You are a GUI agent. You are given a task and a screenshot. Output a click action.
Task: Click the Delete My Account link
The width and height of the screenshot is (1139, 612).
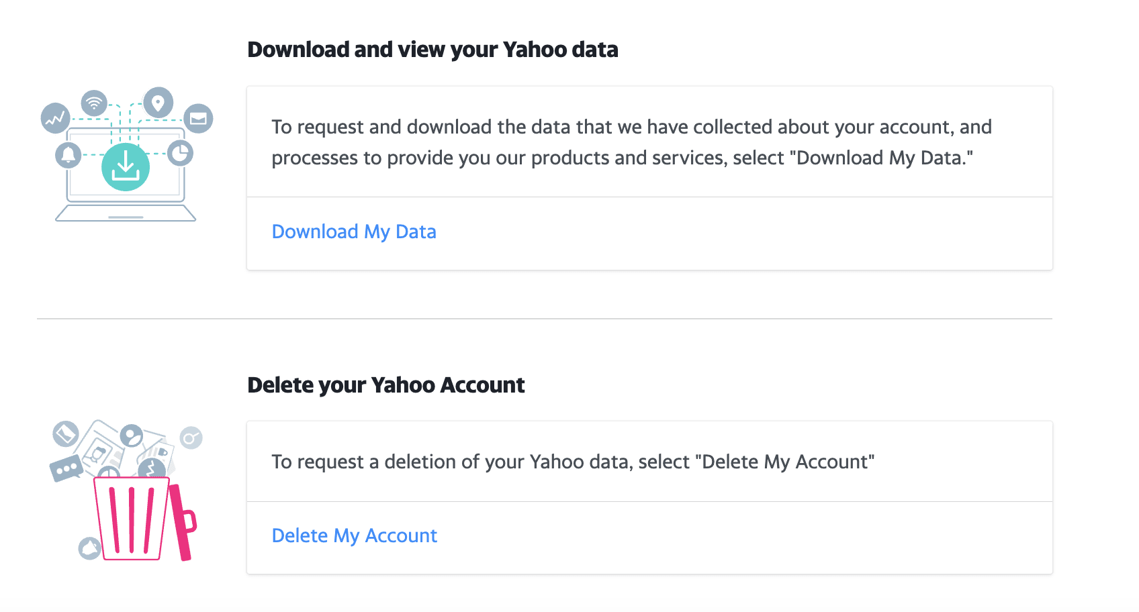click(354, 535)
